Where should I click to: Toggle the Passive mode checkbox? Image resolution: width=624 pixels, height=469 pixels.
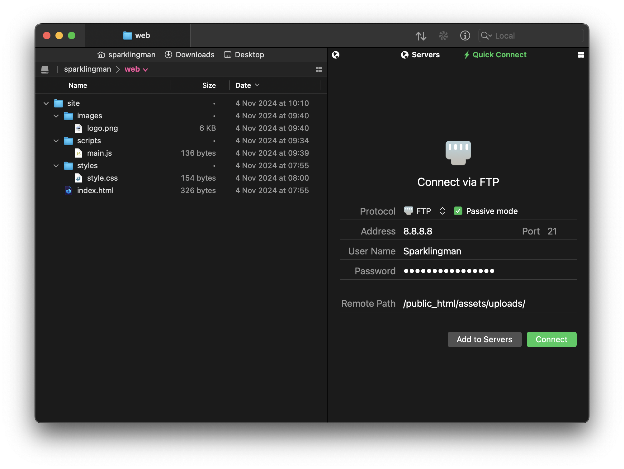pos(458,211)
